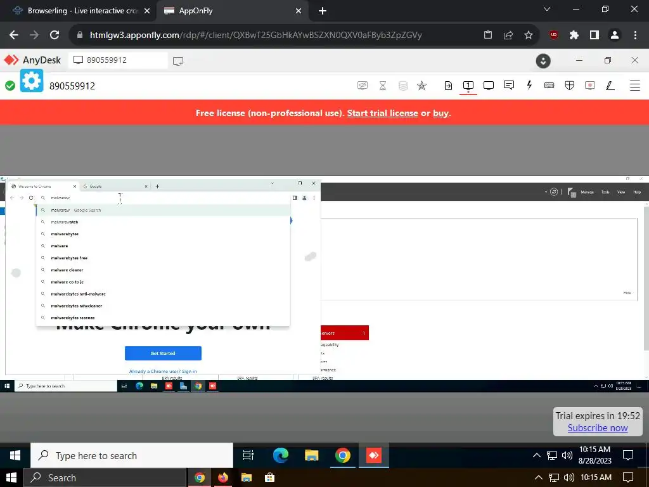
Task: Bookmark this page with star icon
Action: tap(529, 36)
